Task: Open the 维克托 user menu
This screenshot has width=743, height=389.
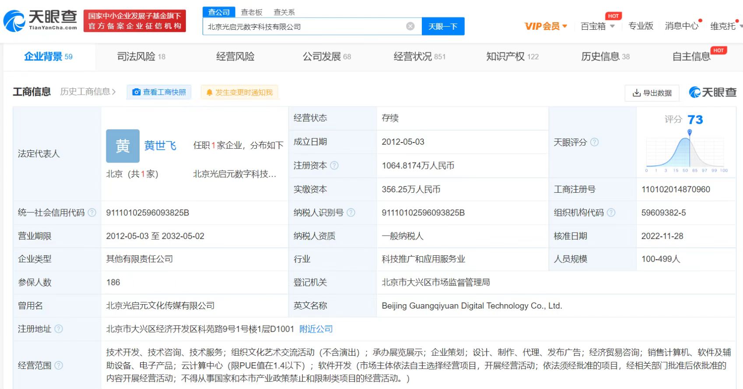Action: (725, 26)
